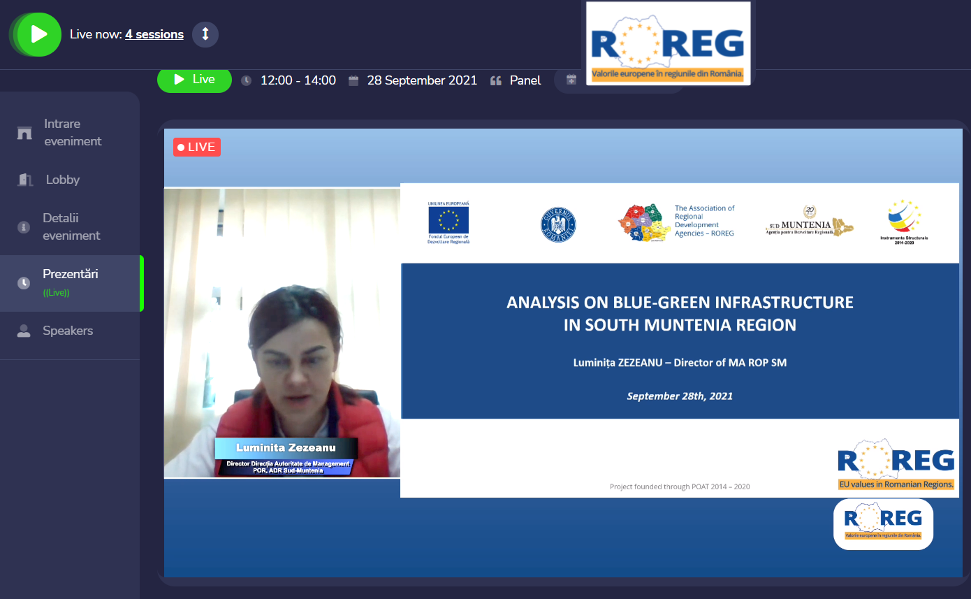
Task: Toggle the up-down arrows sessions expander
Action: 205,34
